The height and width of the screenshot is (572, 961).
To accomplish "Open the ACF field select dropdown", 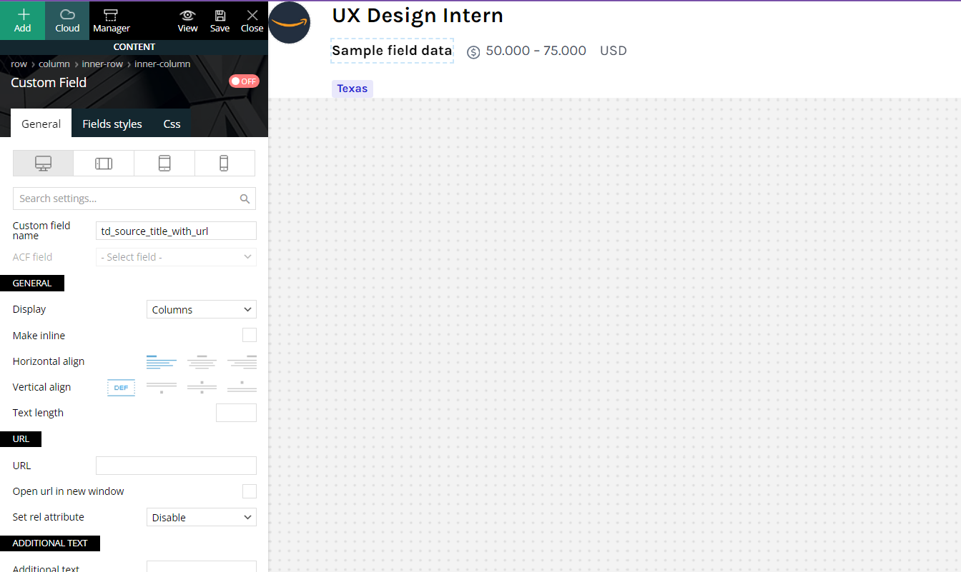I will click(176, 257).
